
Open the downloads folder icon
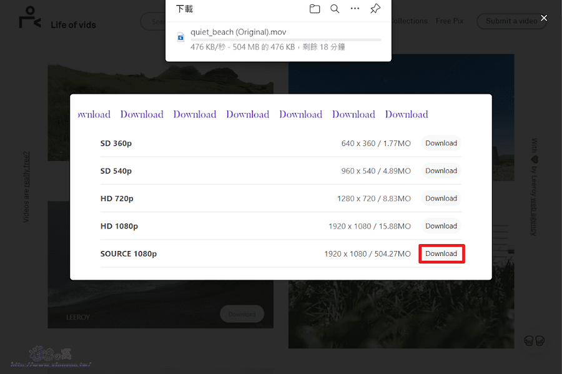tap(315, 9)
